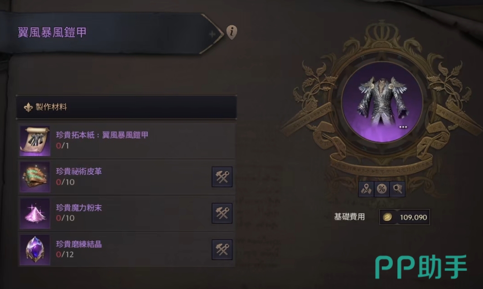483x289 pixels.
Task: Open craft button for 珍貴磨練結晶
Action: coord(222,250)
